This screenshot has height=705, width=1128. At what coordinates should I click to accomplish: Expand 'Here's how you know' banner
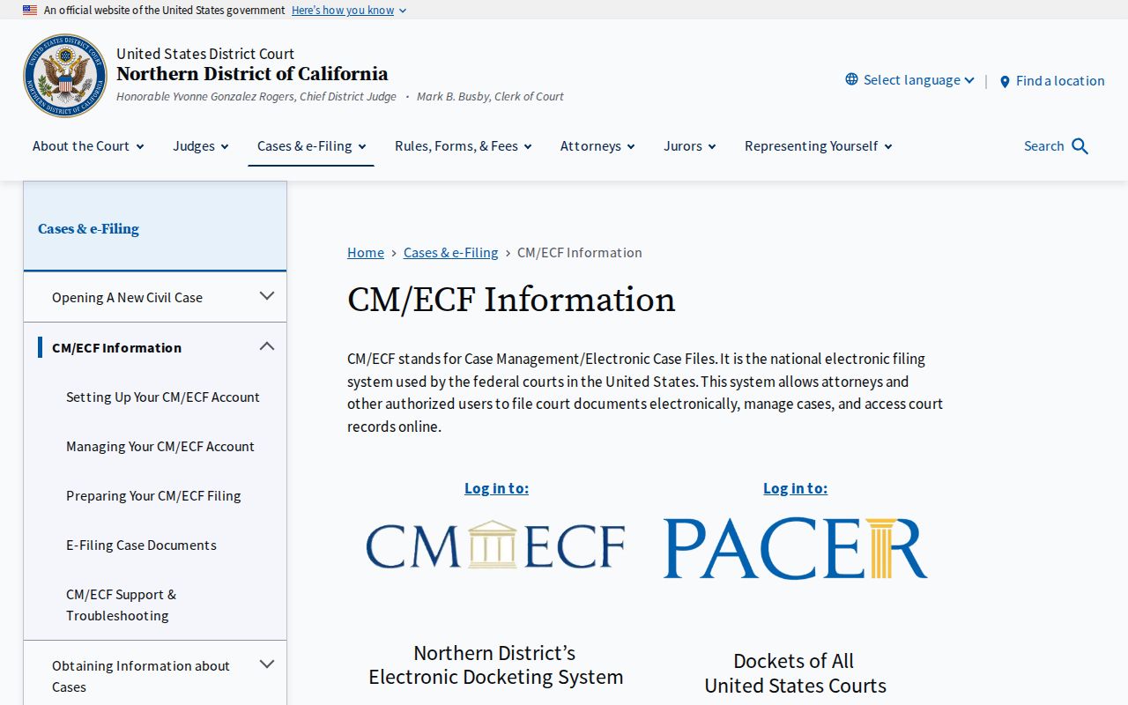pos(349,11)
